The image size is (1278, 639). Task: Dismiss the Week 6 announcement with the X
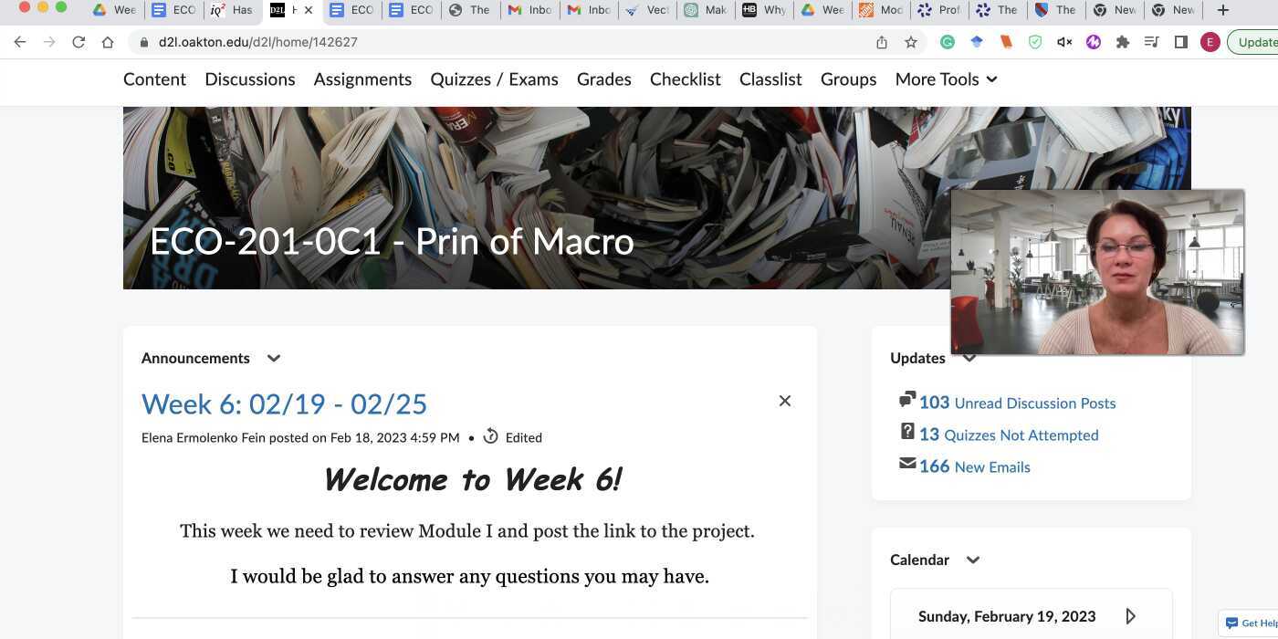click(784, 401)
